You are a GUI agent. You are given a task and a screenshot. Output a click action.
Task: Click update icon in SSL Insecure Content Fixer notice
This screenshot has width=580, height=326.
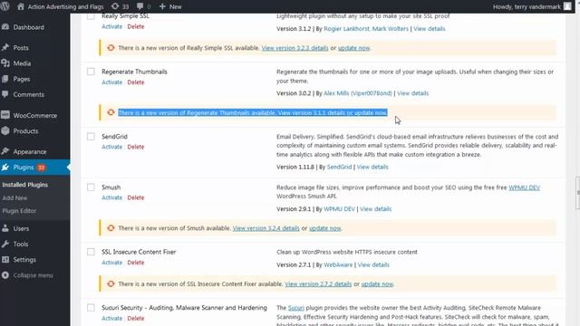click(x=111, y=283)
